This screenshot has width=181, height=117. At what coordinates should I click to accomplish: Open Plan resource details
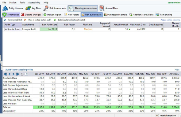tap(115, 15)
